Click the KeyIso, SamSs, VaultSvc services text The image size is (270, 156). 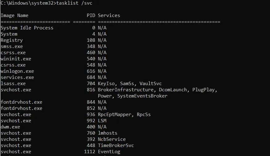(130, 84)
